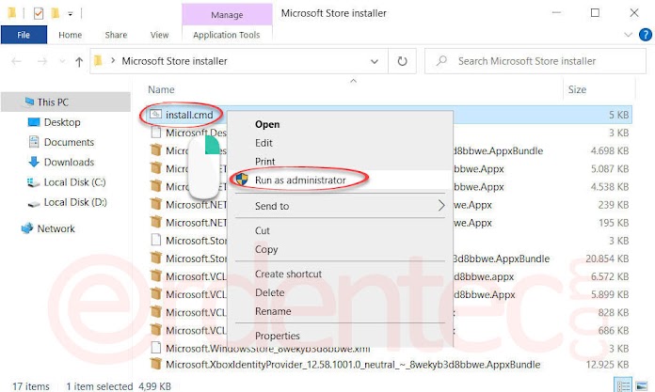
Task: Switch to the Share ribbon tab
Action: pos(116,35)
